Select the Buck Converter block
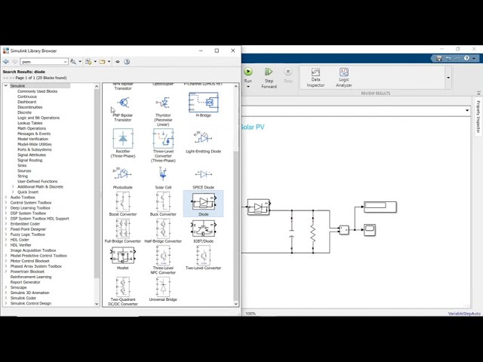The image size is (483, 362). click(163, 204)
